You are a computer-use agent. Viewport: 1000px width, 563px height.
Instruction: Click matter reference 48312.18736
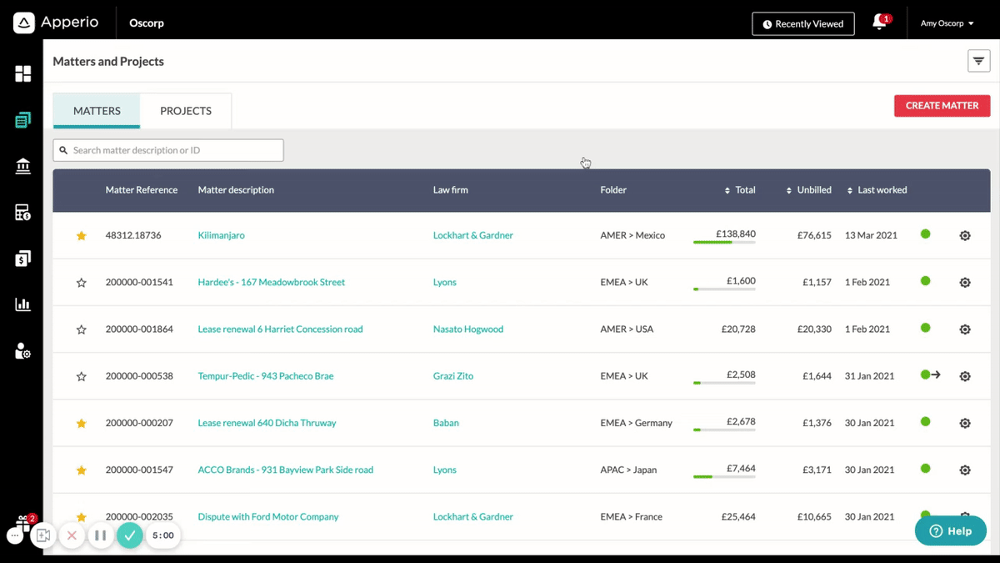pos(133,235)
